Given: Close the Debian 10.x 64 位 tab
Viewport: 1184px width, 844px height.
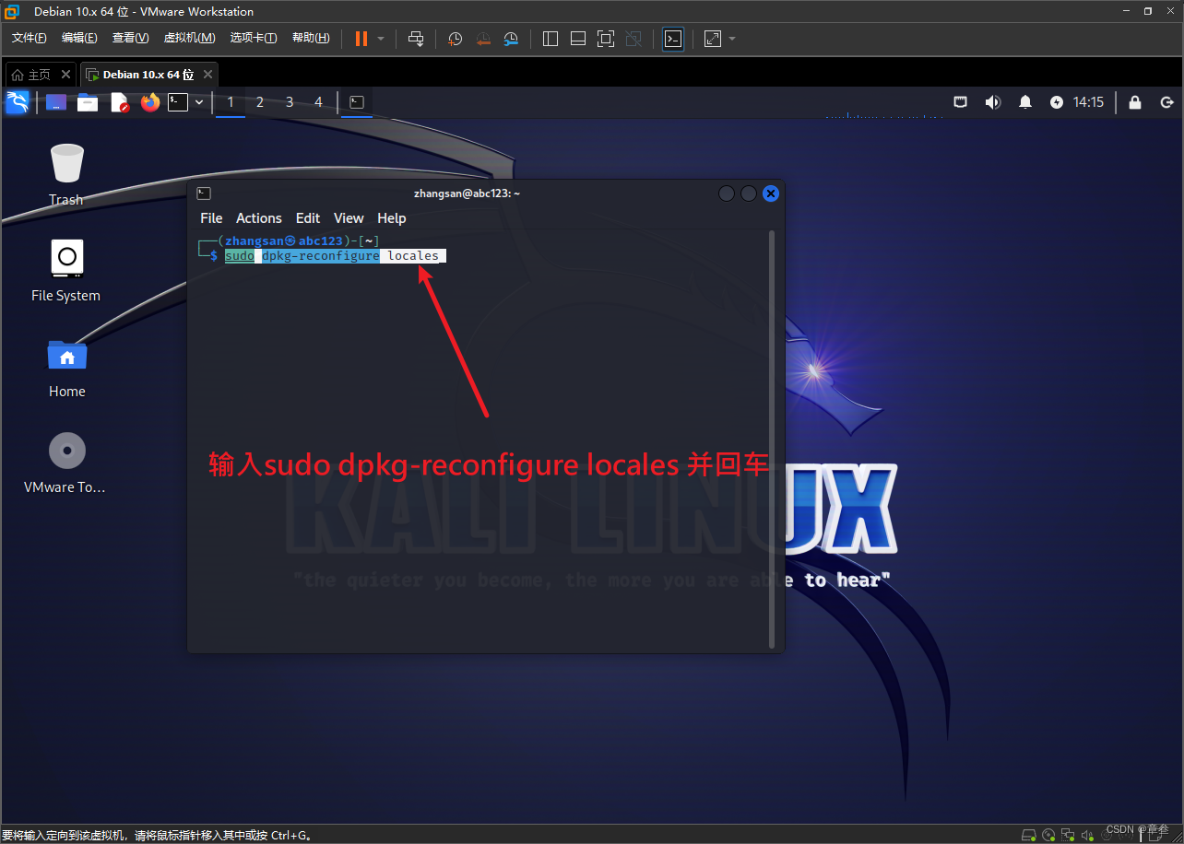Looking at the screenshot, I should tap(208, 75).
